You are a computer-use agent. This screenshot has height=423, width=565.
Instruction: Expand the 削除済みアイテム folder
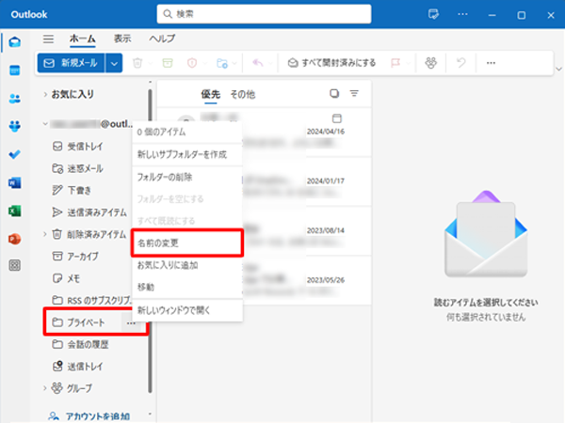pos(45,234)
